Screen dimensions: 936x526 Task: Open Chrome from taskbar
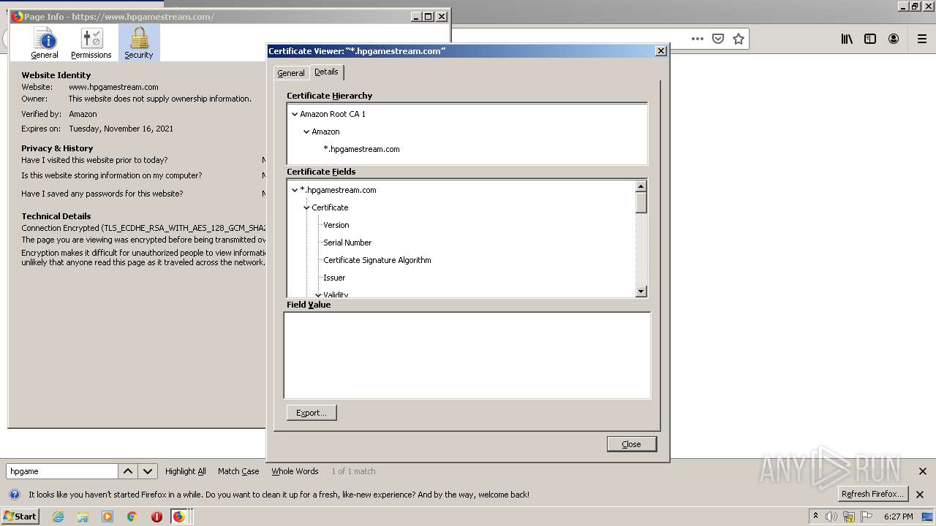(132, 517)
